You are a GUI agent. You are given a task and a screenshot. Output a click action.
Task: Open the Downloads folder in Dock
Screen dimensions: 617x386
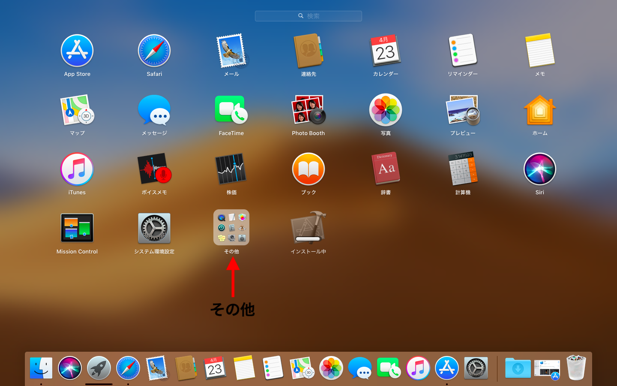(518, 368)
